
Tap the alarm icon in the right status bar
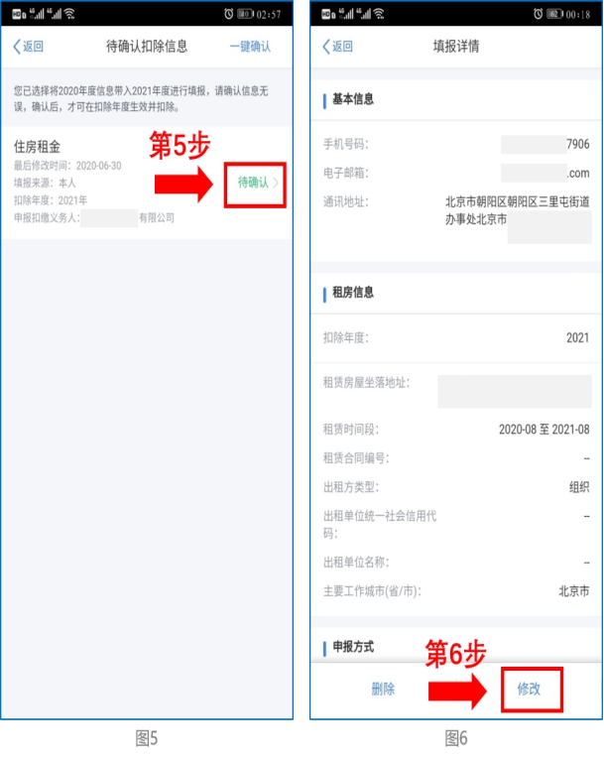click(x=538, y=14)
